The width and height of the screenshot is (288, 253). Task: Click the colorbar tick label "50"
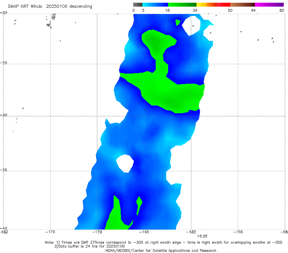coord(230,10)
